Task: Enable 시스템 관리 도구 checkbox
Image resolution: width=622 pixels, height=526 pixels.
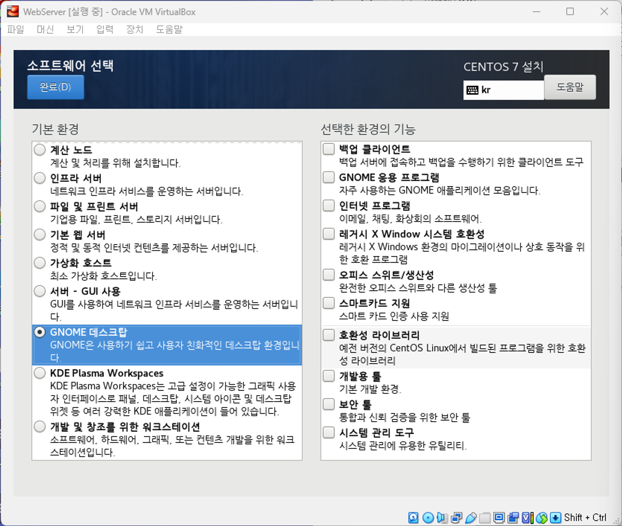Action: (329, 433)
